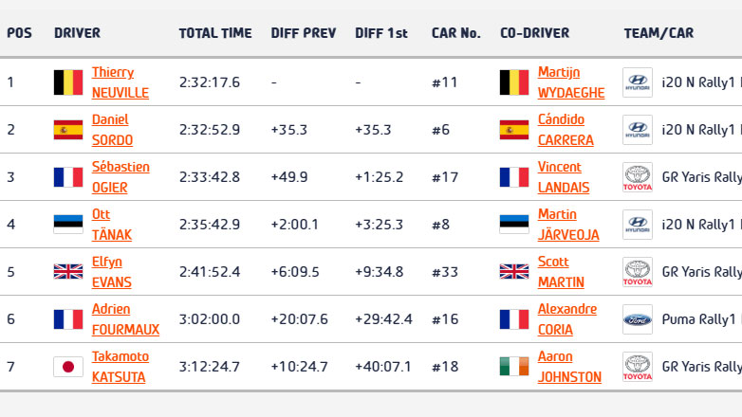Open Takamoto Katsuta driver link

point(120,367)
